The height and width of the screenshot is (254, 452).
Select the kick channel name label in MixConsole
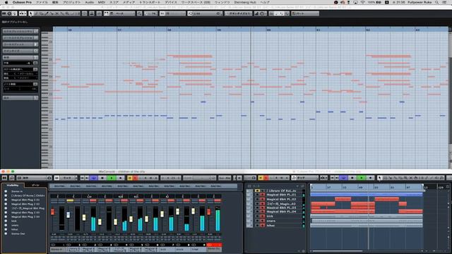pos(167,249)
